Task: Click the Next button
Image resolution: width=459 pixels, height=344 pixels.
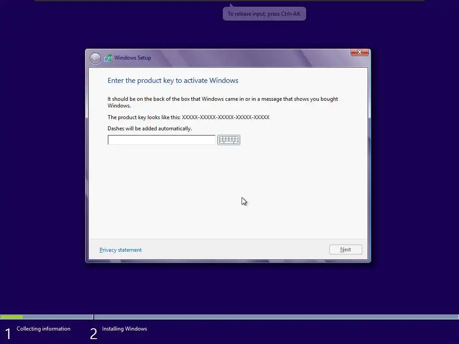Action: click(x=346, y=249)
